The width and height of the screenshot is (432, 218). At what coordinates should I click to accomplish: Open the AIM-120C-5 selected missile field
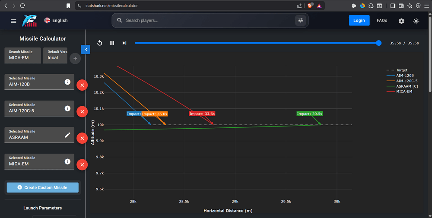tap(39, 108)
